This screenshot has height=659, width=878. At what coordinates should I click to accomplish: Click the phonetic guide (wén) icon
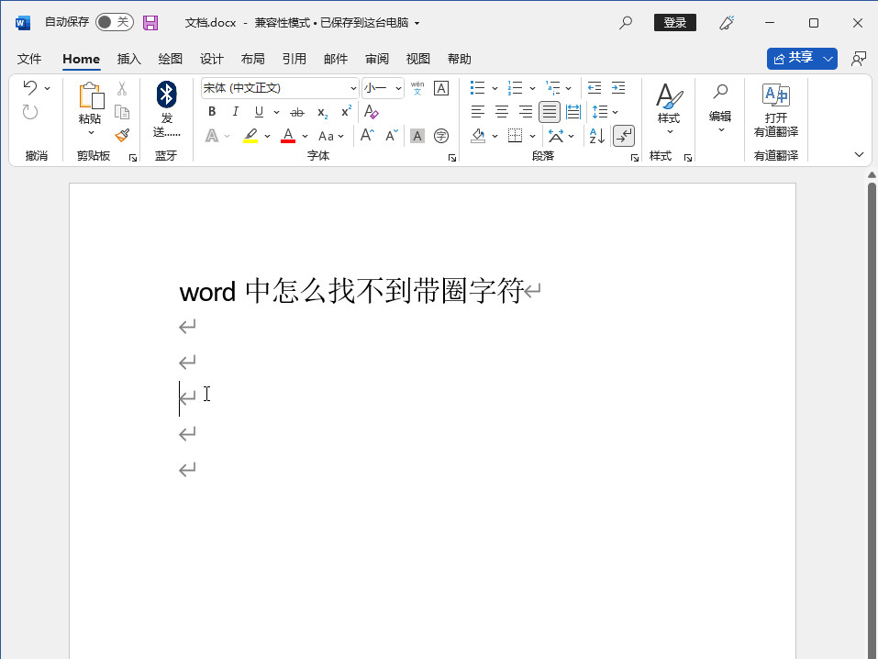point(417,88)
